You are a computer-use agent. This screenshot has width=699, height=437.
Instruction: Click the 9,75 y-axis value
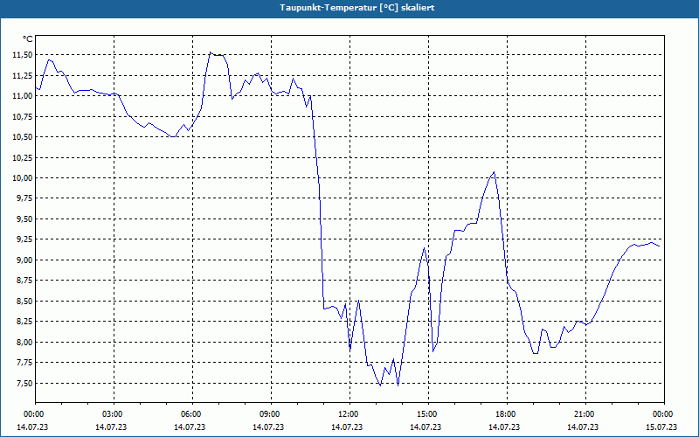click(24, 198)
